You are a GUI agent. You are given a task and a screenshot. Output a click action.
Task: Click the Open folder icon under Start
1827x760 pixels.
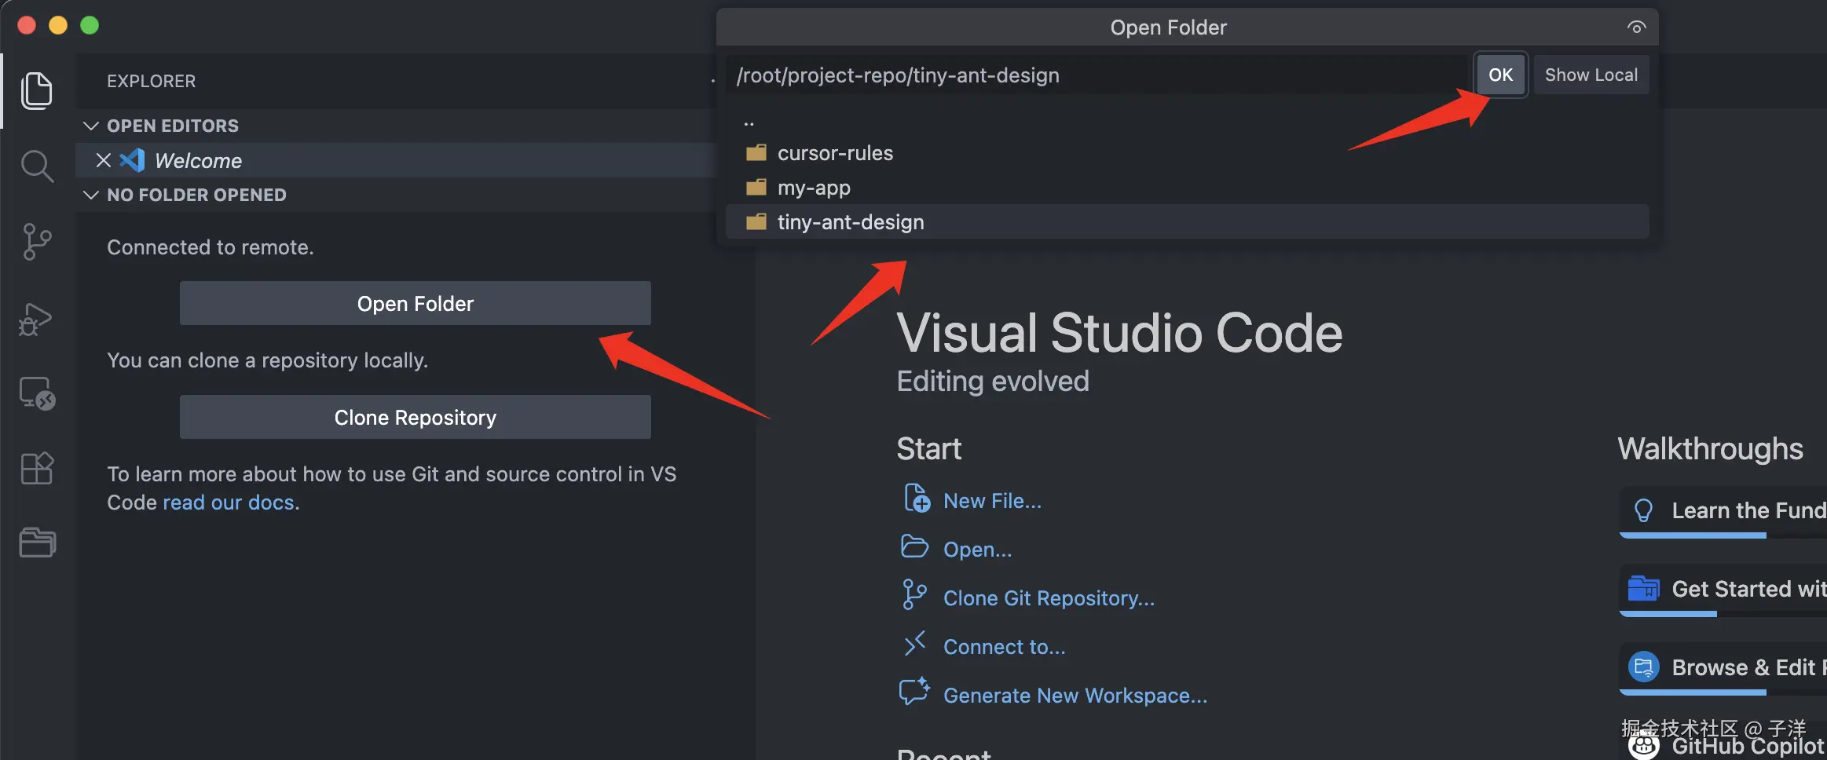coord(914,547)
